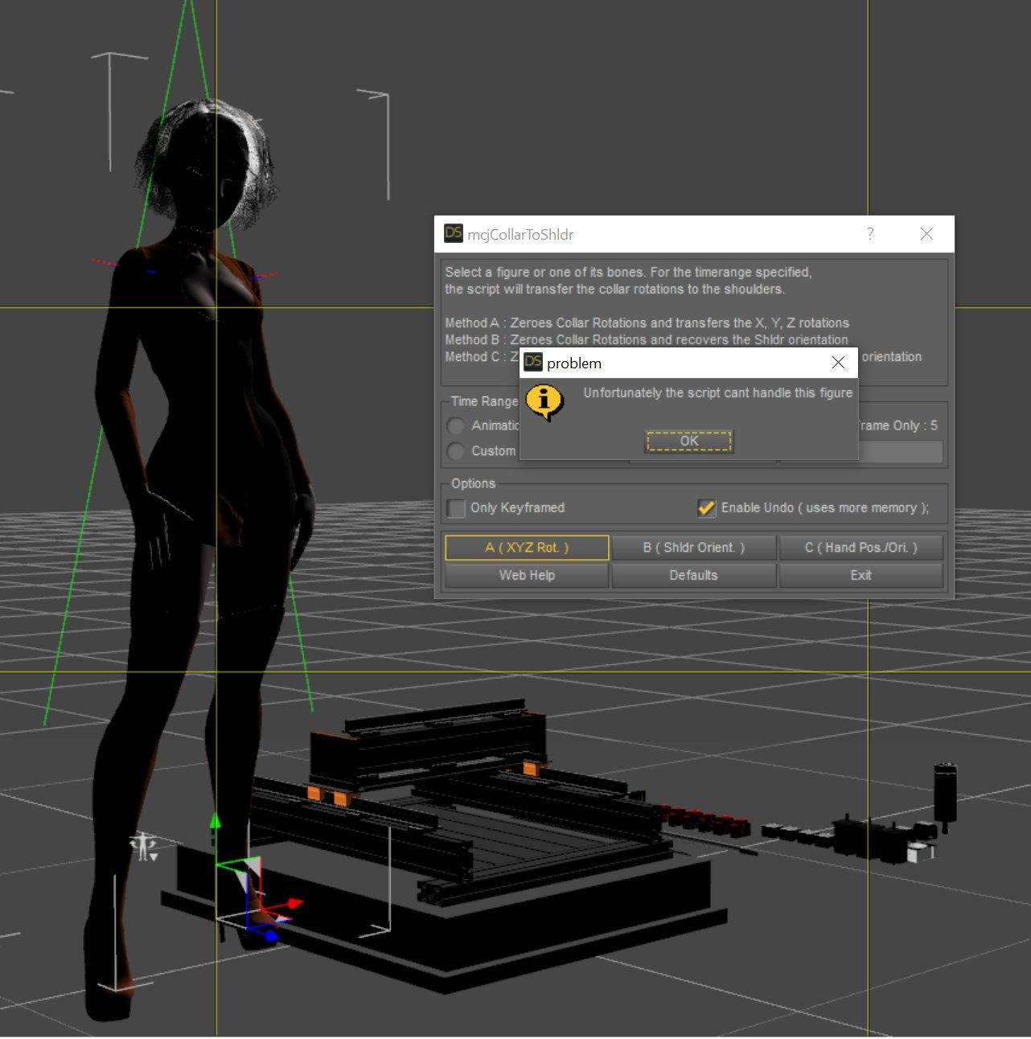This screenshot has height=1039, width=1031.
Task: Run method B ( Shldr Orient. )
Action: pos(693,548)
